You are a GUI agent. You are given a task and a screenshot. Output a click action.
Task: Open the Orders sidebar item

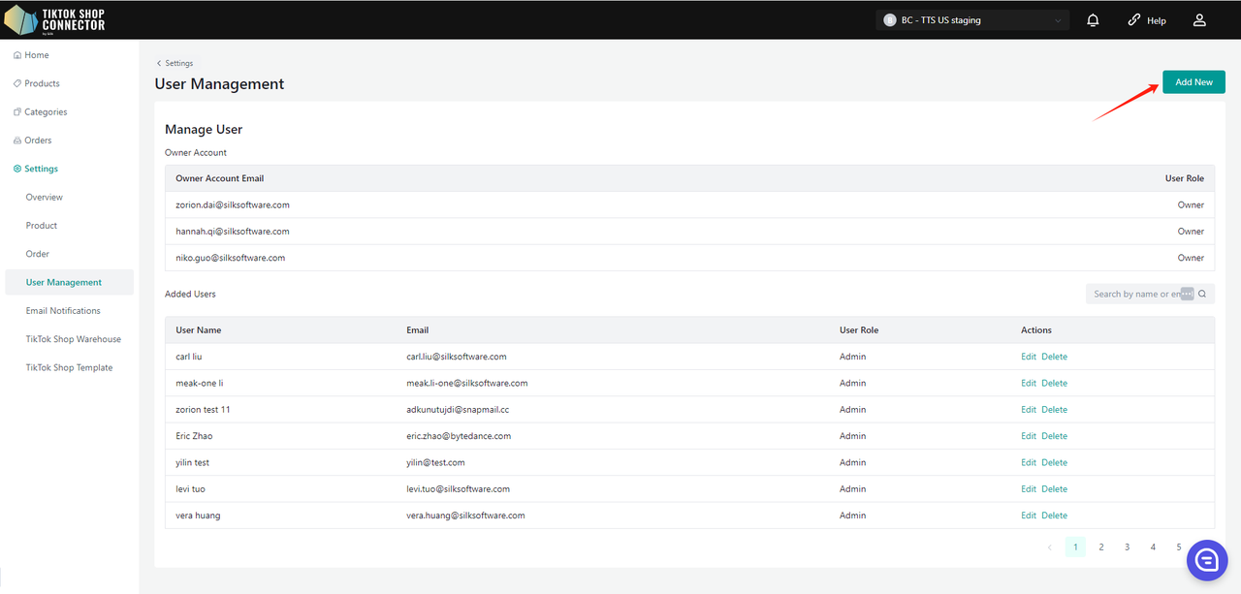[x=38, y=141]
